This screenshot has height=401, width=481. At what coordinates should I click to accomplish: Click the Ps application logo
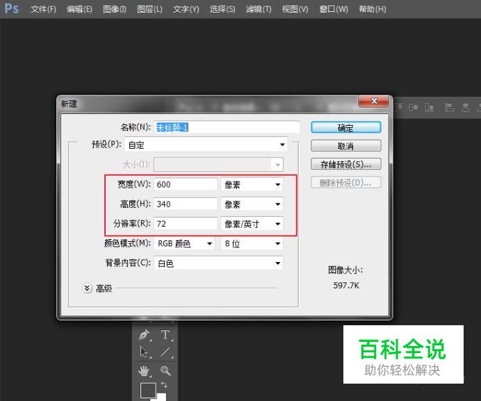11,8
